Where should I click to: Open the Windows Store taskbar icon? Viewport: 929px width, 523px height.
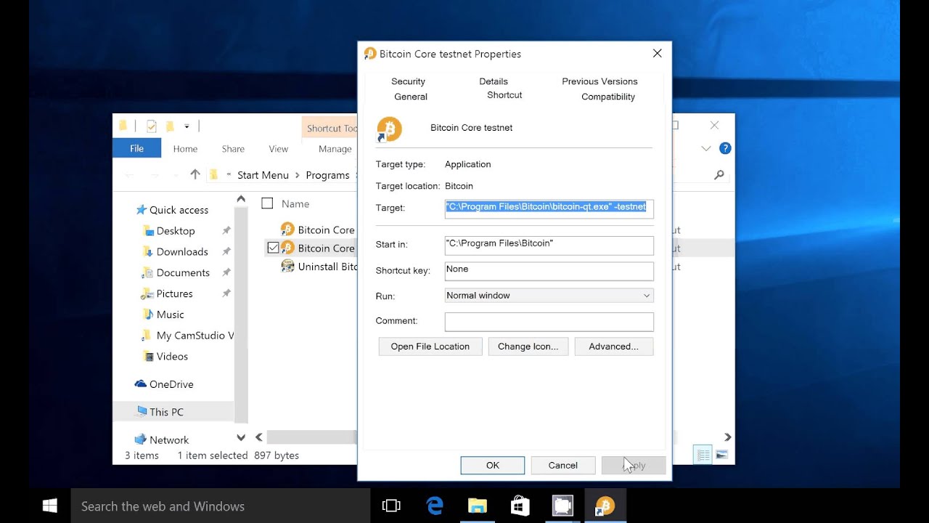(520, 506)
